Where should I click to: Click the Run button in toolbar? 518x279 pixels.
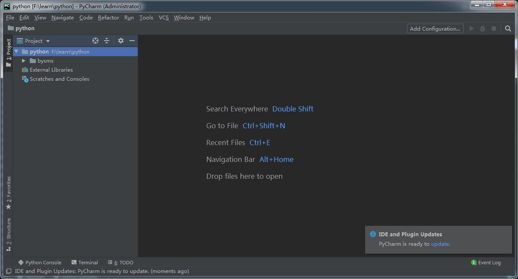click(x=471, y=29)
